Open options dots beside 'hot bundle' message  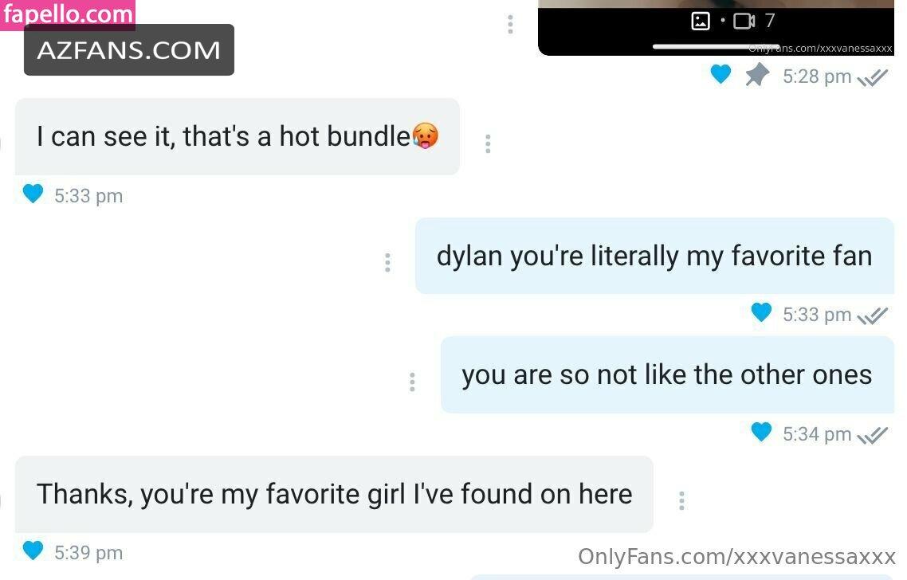(488, 143)
